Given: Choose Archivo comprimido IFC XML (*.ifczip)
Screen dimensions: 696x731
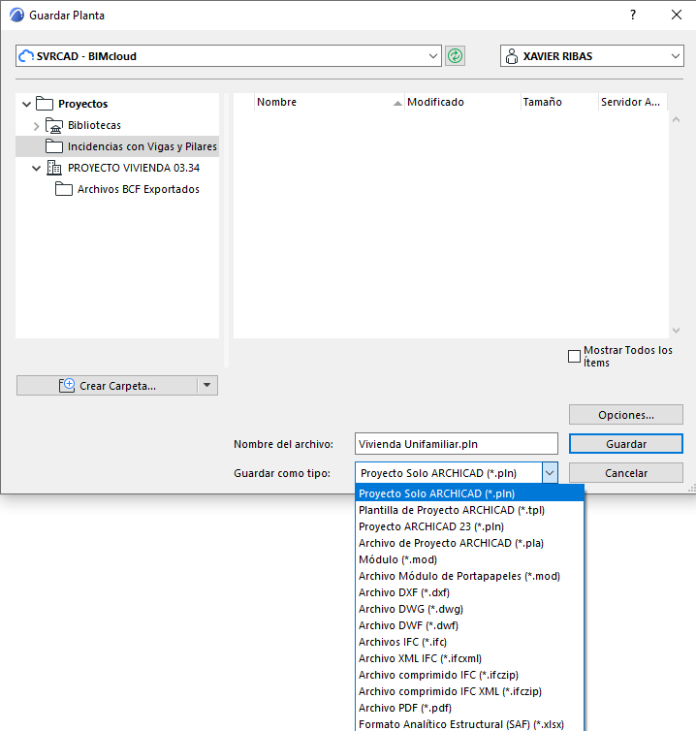Looking at the screenshot, I should 469,691.
